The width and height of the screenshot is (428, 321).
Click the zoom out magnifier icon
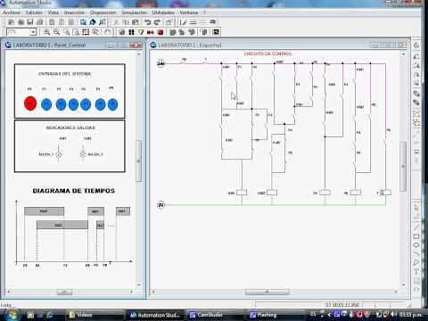coord(56,32)
